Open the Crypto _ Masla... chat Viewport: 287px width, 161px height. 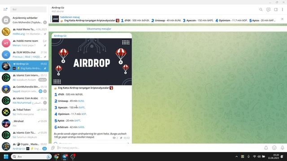point(24,146)
